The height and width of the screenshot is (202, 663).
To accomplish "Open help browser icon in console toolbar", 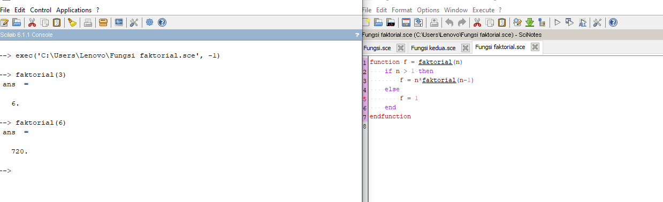I will 162,22.
